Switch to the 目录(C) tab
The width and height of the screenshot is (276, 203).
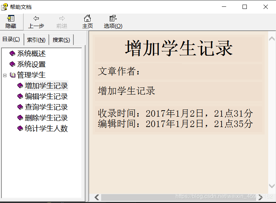click(11, 39)
